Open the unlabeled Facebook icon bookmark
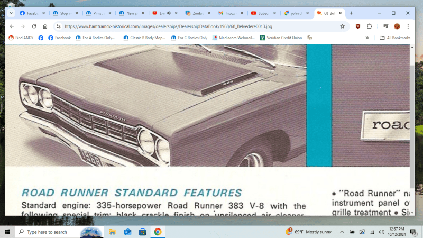The image size is (423, 238). pyautogui.click(x=41, y=38)
